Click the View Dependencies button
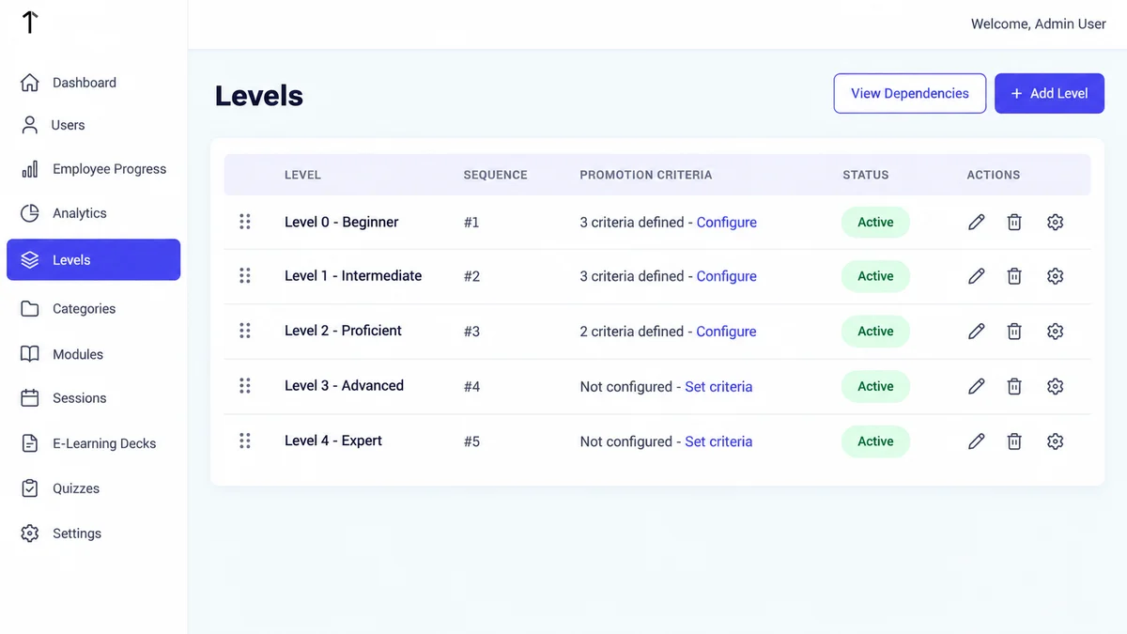 [x=910, y=94]
